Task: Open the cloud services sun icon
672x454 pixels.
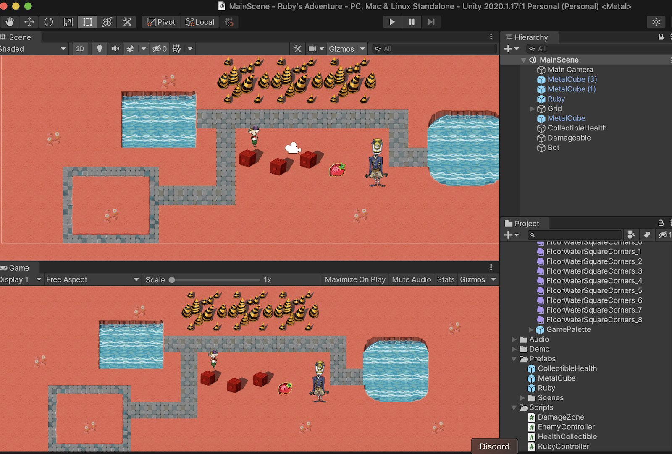Action: coord(656,22)
